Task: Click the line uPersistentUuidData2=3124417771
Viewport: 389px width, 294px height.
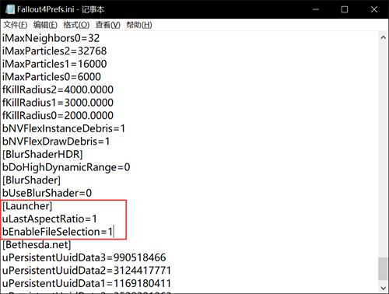Action: coord(86,271)
